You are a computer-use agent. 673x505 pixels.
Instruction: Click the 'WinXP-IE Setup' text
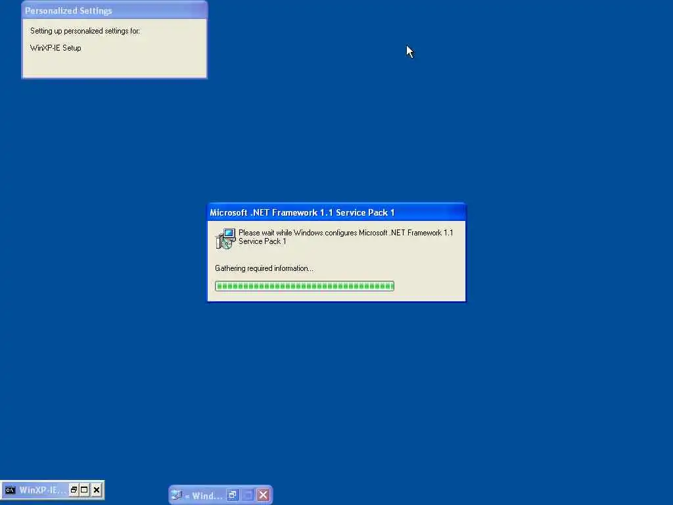tap(55, 47)
